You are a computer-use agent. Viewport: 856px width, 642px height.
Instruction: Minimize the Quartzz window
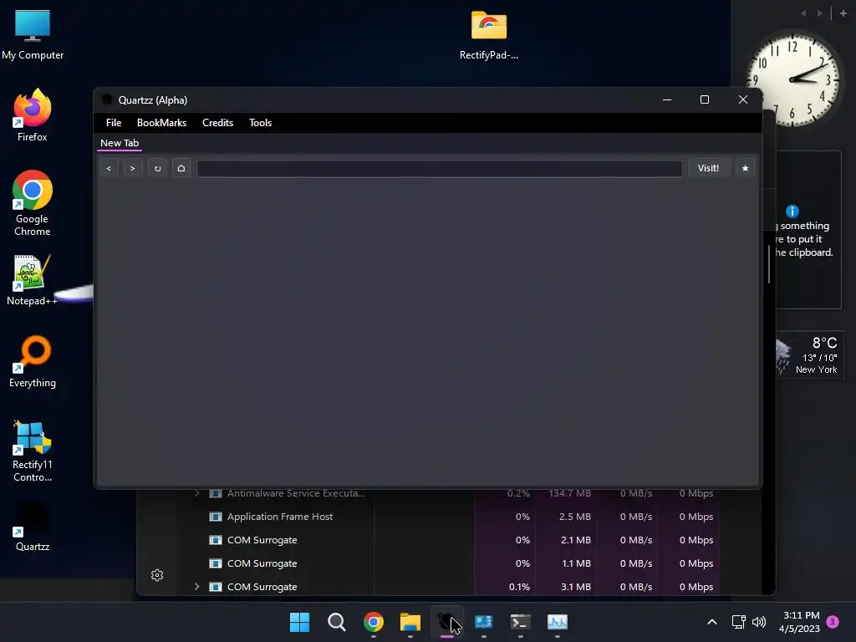click(x=667, y=100)
